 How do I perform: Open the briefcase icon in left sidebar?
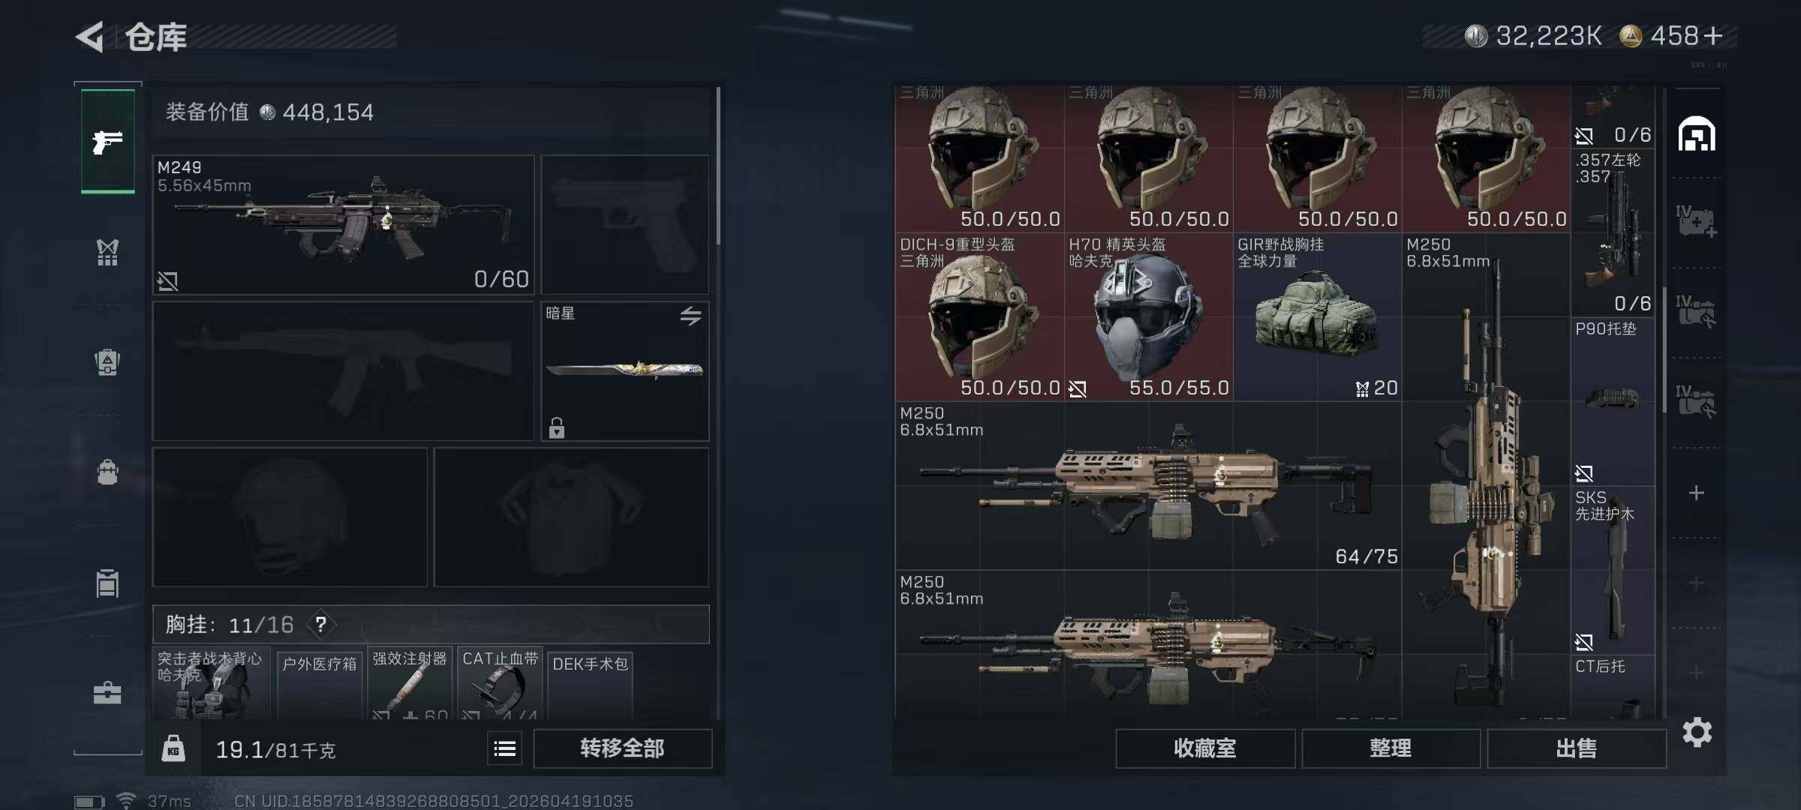(x=107, y=693)
